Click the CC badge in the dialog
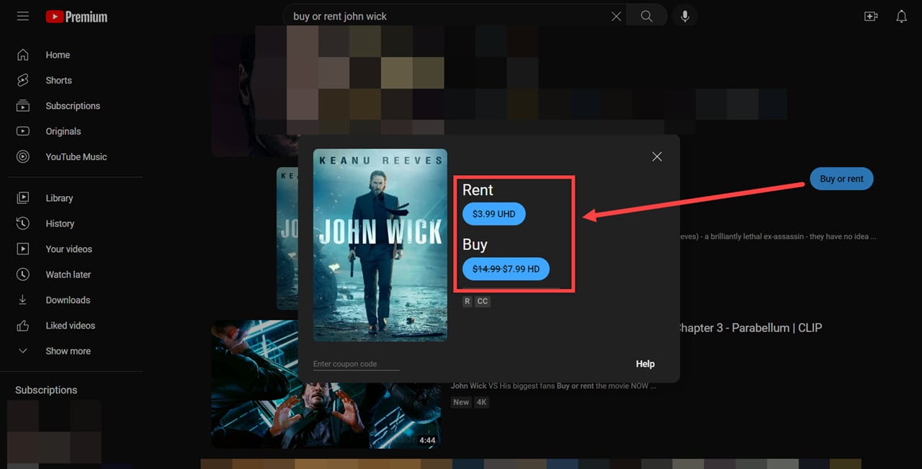 click(x=483, y=302)
